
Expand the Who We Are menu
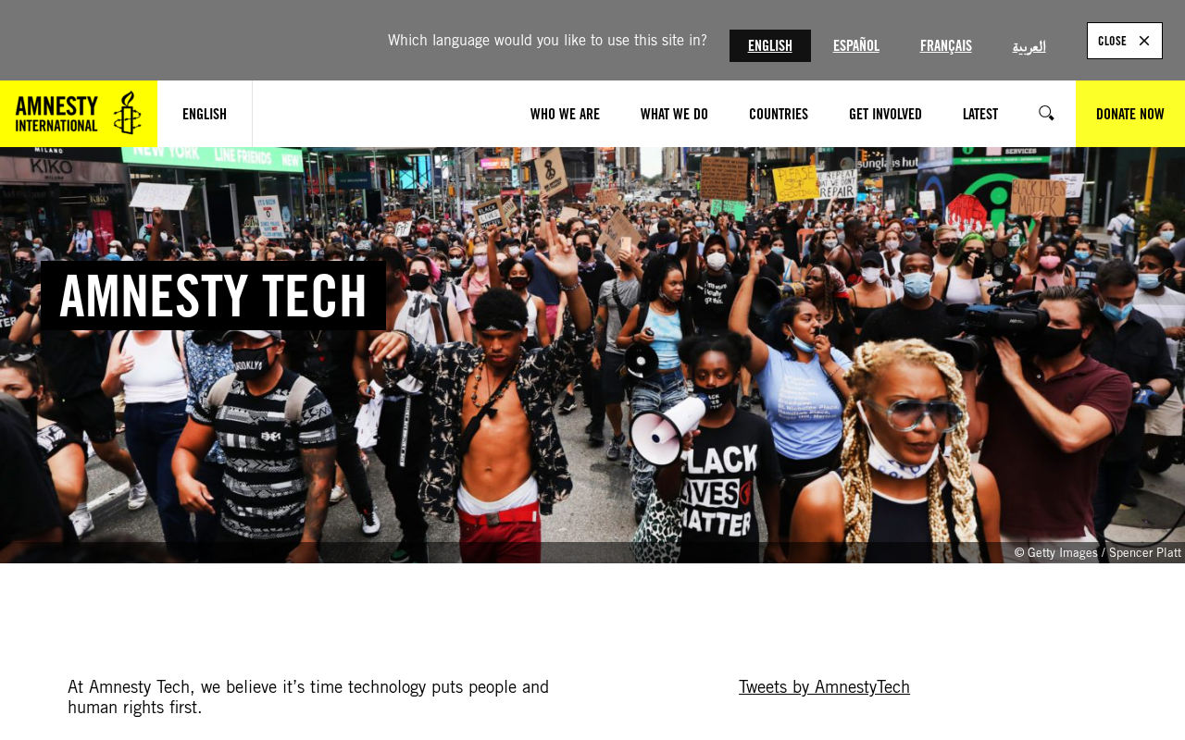(565, 114)
